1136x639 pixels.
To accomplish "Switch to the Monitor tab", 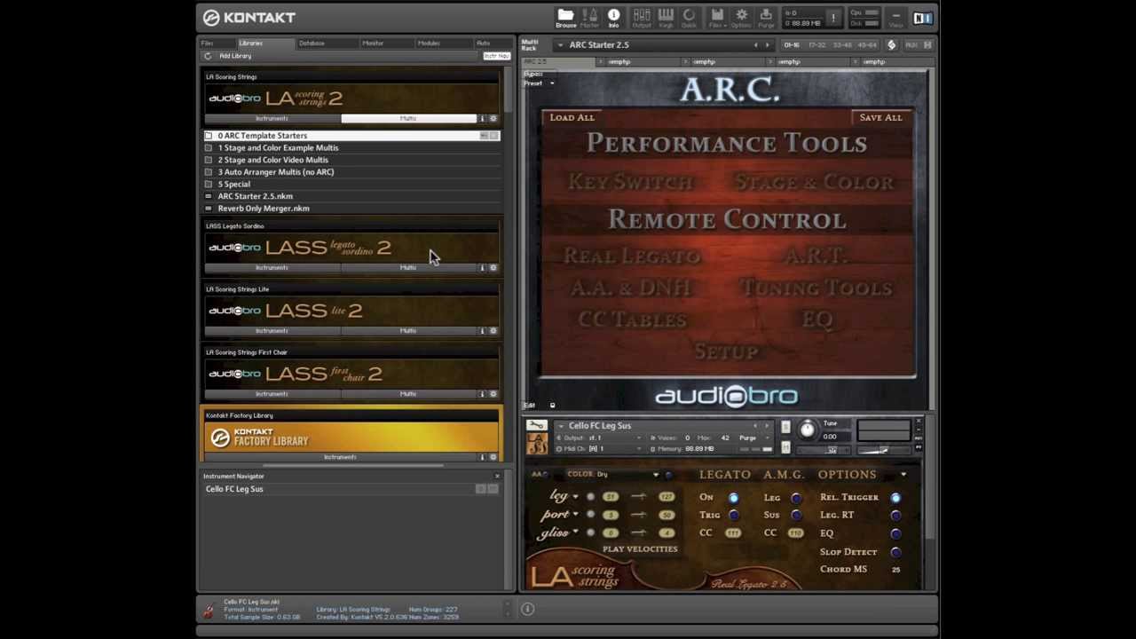I will click(373, 43).
